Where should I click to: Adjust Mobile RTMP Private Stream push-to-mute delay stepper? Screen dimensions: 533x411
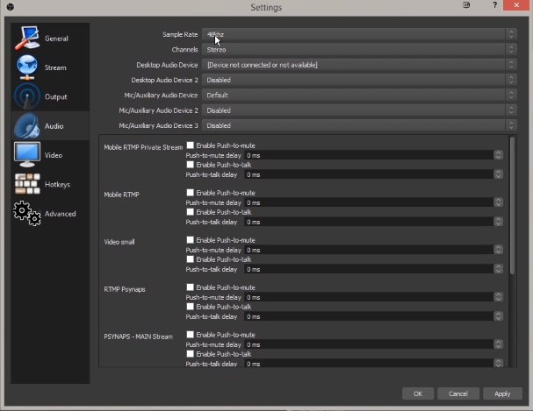click(x=499, y=155)
